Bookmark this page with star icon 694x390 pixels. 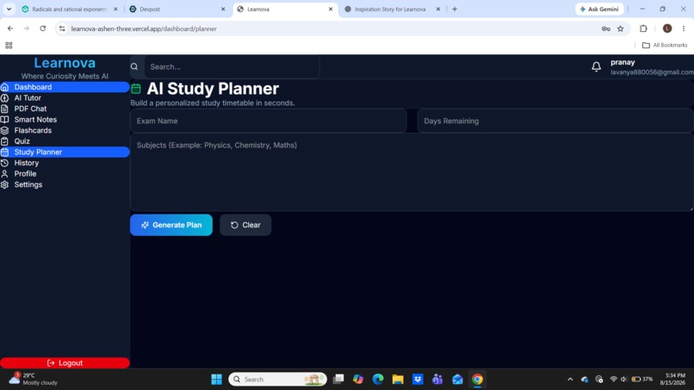621,28
